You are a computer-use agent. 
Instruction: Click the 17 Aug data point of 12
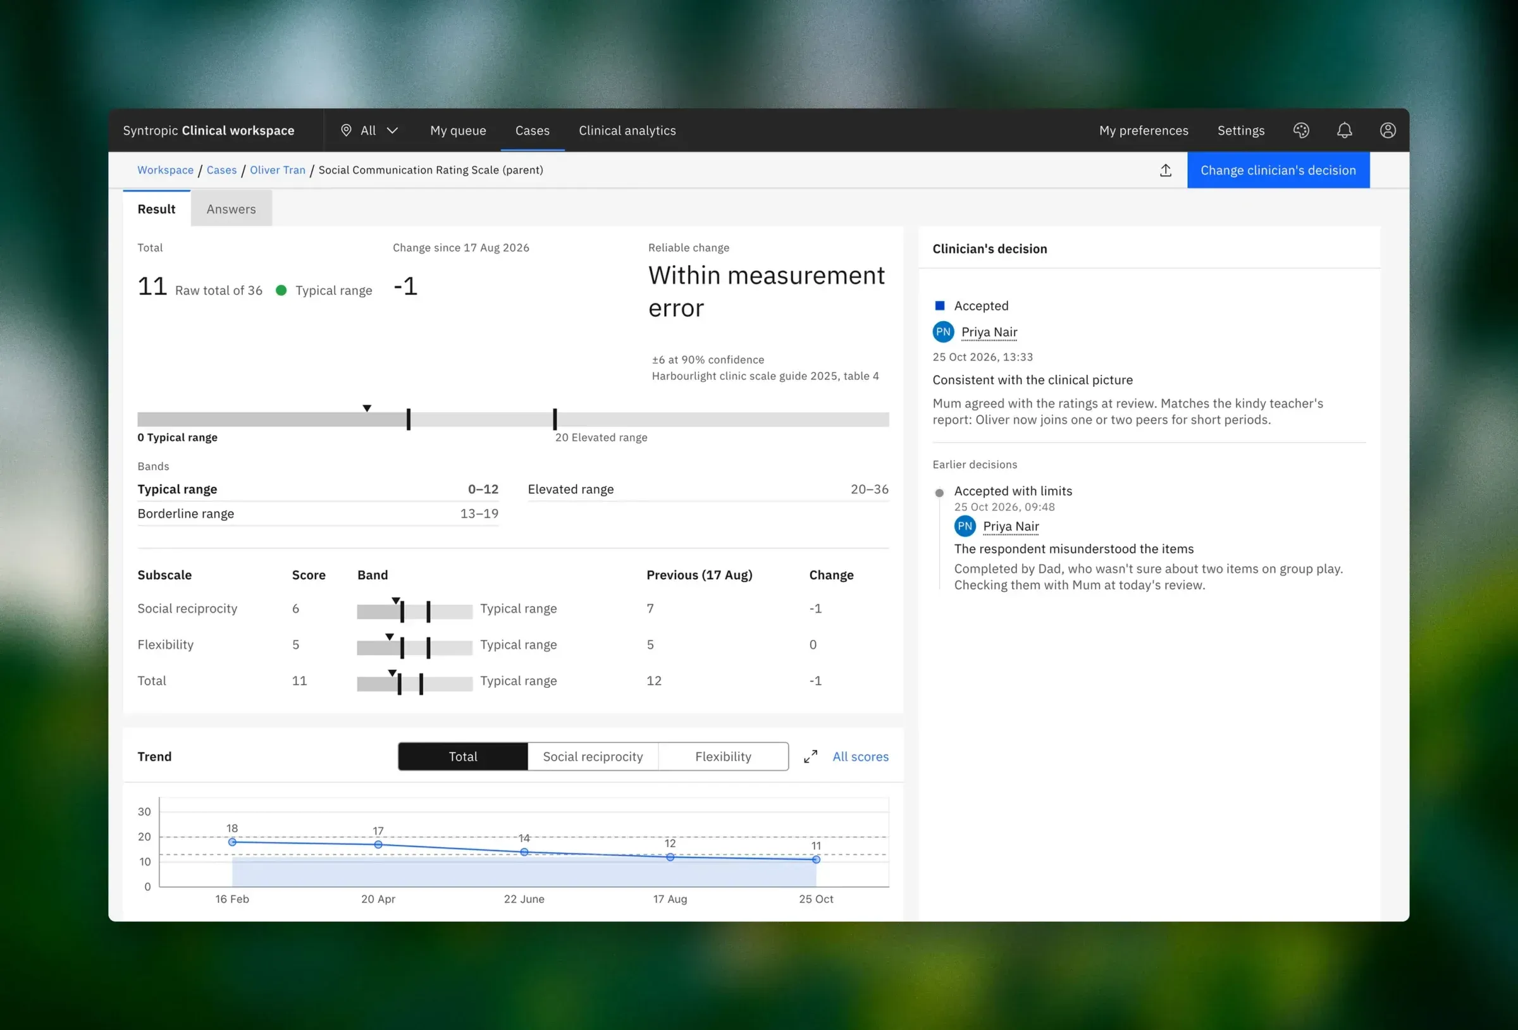[670, 857]
